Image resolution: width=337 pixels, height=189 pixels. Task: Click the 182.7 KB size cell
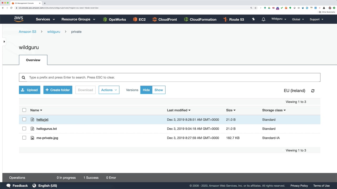(233, 138)
